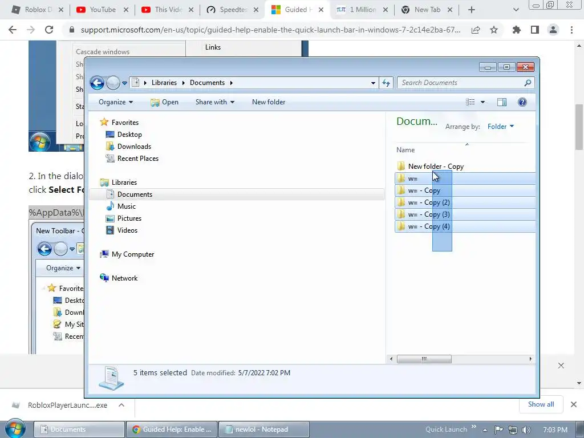Open the Organize menu in Explorer
The height and width of the screenshot is (438, 584).
(115, 102)
